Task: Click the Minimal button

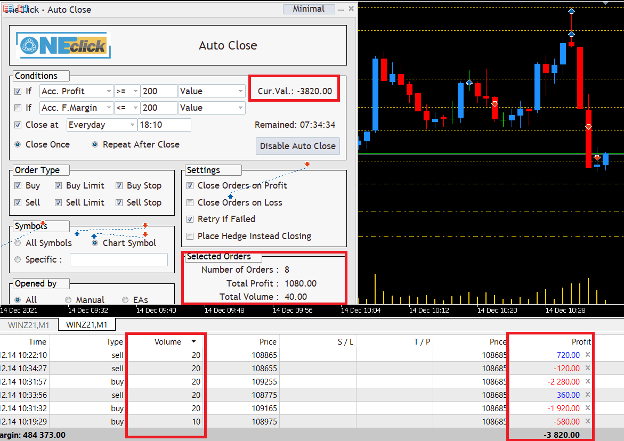Action: pos(309,9)
